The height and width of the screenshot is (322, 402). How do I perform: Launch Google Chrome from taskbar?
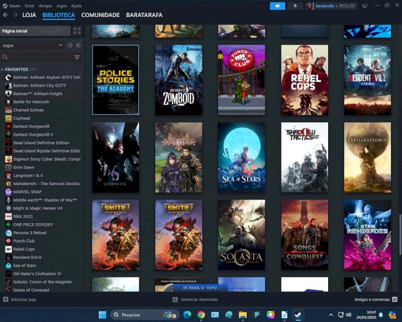201,314
